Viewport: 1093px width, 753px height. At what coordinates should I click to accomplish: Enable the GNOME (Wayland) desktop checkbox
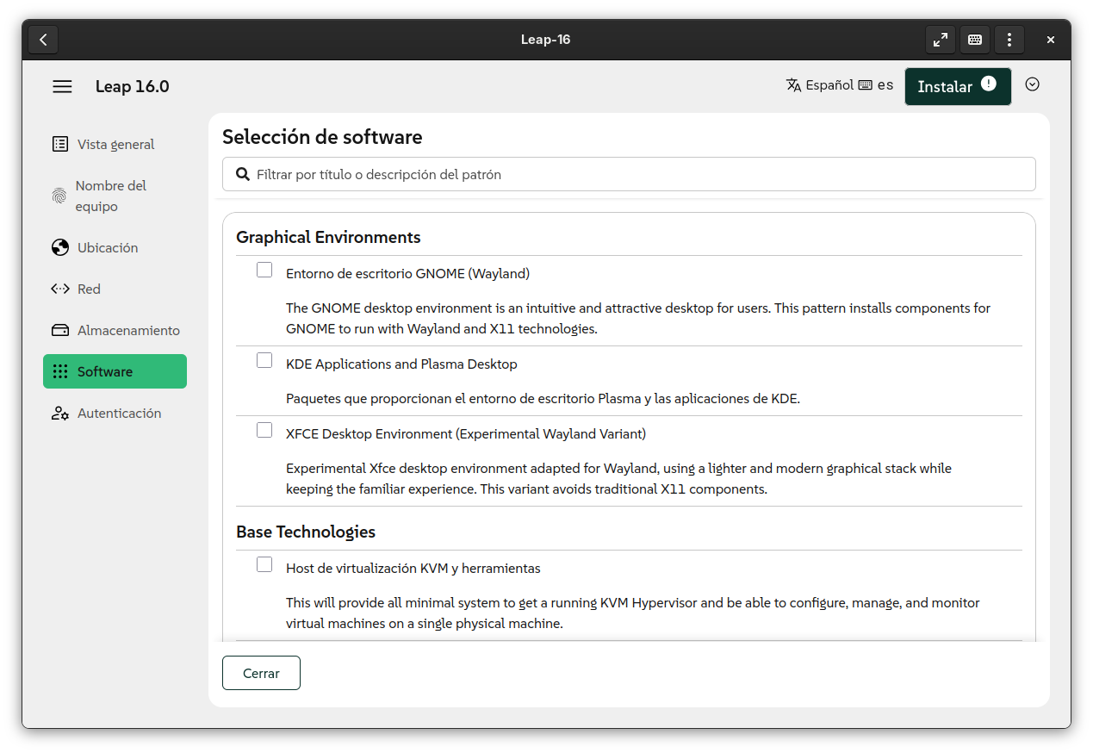(x=264, y=271)
